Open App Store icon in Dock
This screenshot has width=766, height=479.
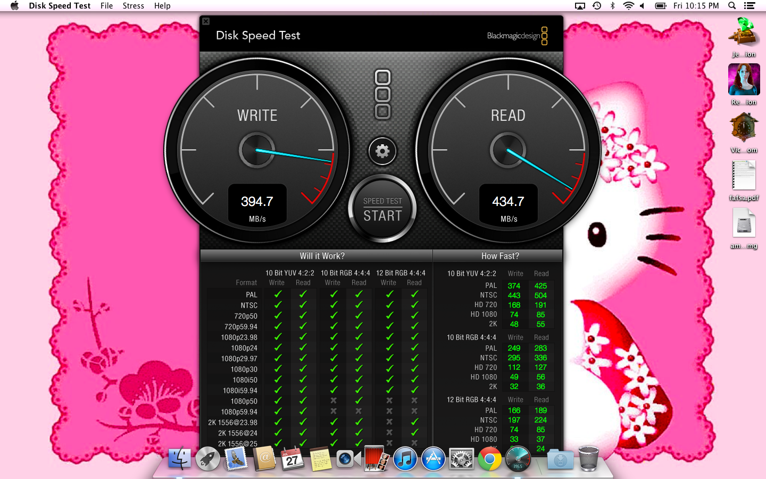(434, 459)
